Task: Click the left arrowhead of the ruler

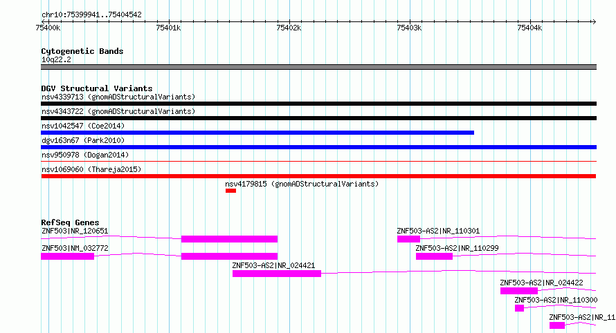Action: click(x=44, y=21)
